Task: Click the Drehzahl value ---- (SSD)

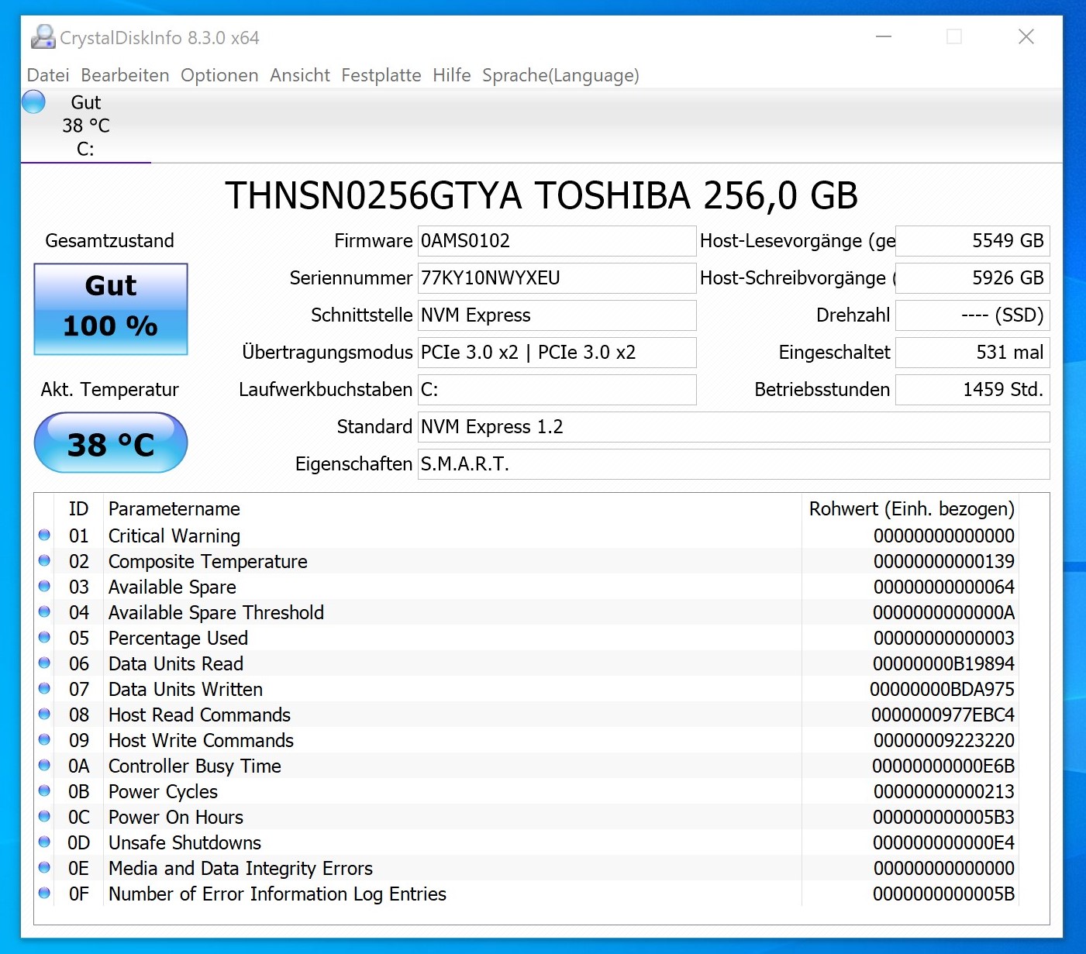Action: [x=972, y=315]
